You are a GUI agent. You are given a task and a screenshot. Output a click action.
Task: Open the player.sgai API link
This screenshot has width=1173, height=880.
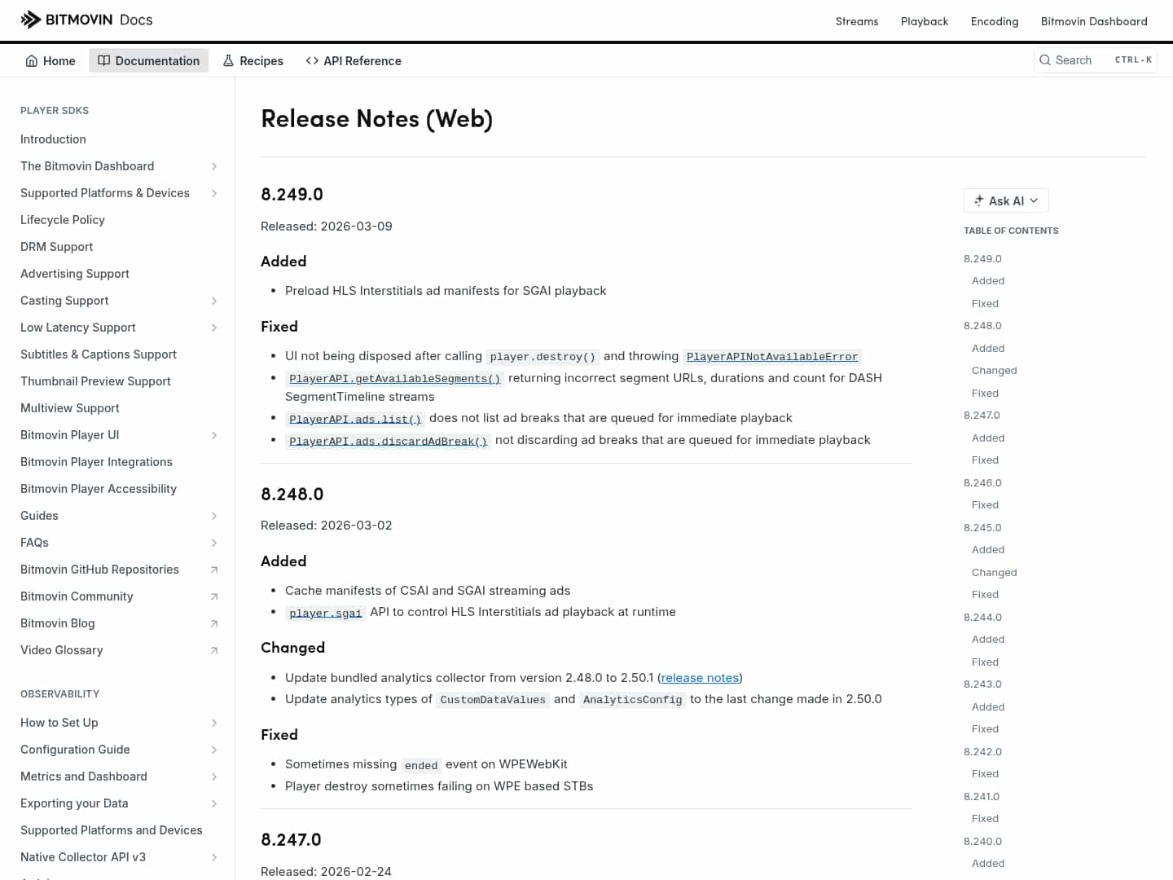(326, 613)
